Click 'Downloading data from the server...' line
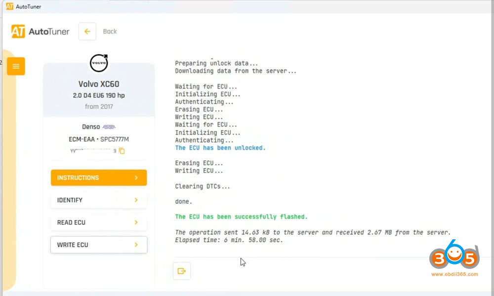Image resolution: width=494 pixels, height=296 pixels. [236, 71]
